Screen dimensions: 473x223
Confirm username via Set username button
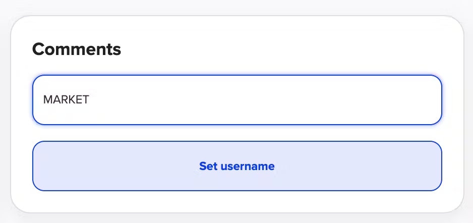point(237,166)
